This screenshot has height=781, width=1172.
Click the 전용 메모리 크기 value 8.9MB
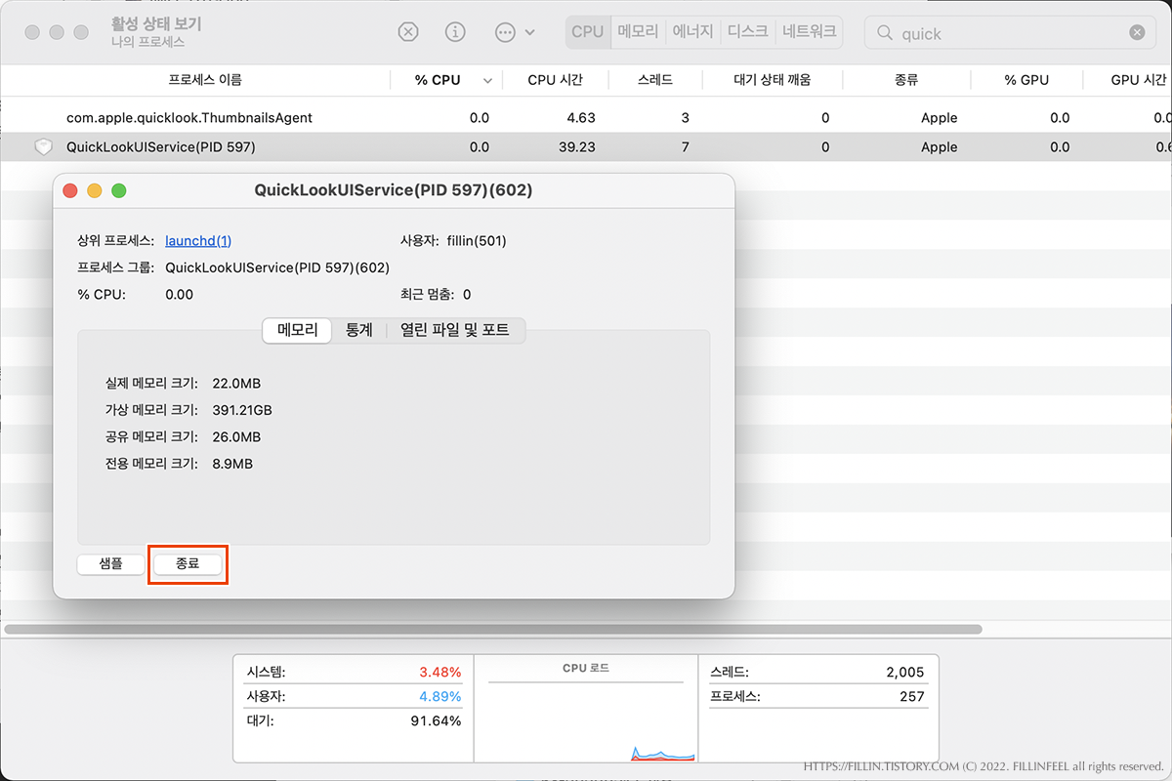[x=232, y=464]
